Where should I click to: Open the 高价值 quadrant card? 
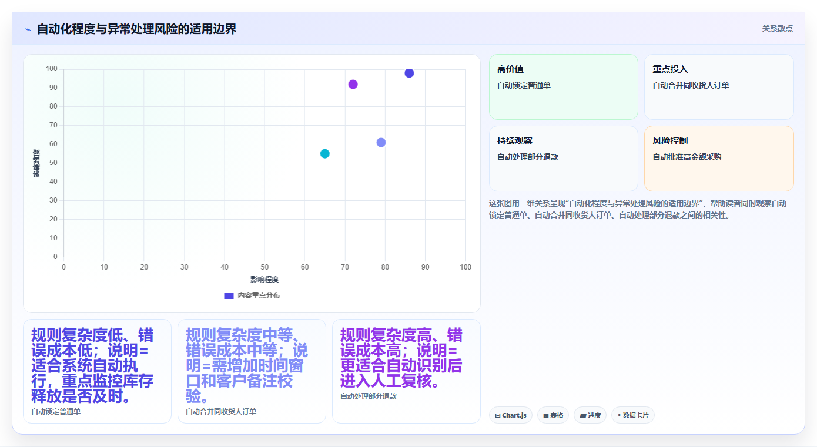click(x=563, y=87)
